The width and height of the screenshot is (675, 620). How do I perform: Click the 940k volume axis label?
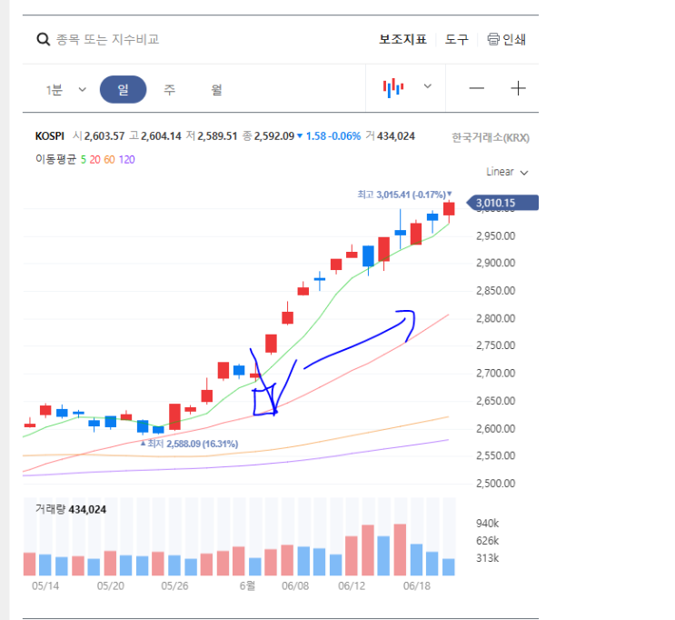tap(487, 524)
